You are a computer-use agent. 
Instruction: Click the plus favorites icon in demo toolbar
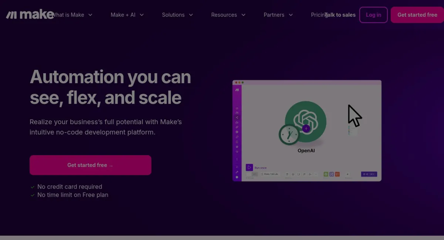tap(347, 174)
